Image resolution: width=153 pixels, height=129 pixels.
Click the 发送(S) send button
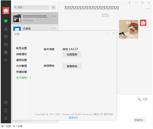[139, 120]
